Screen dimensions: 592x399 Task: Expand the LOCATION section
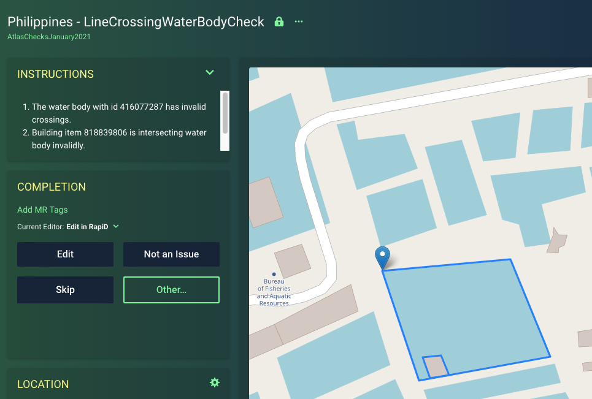pos(43,384)
